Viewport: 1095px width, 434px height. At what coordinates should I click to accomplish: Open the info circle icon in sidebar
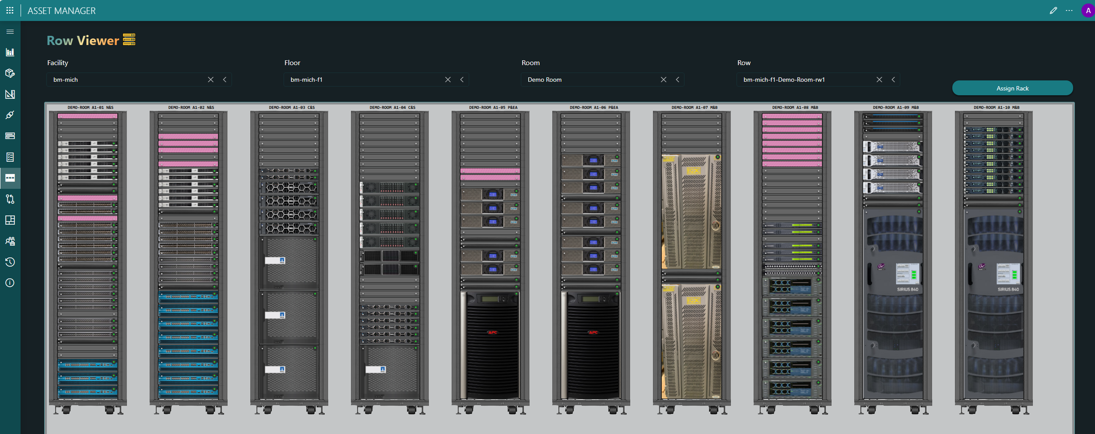(x=10, y=283)
